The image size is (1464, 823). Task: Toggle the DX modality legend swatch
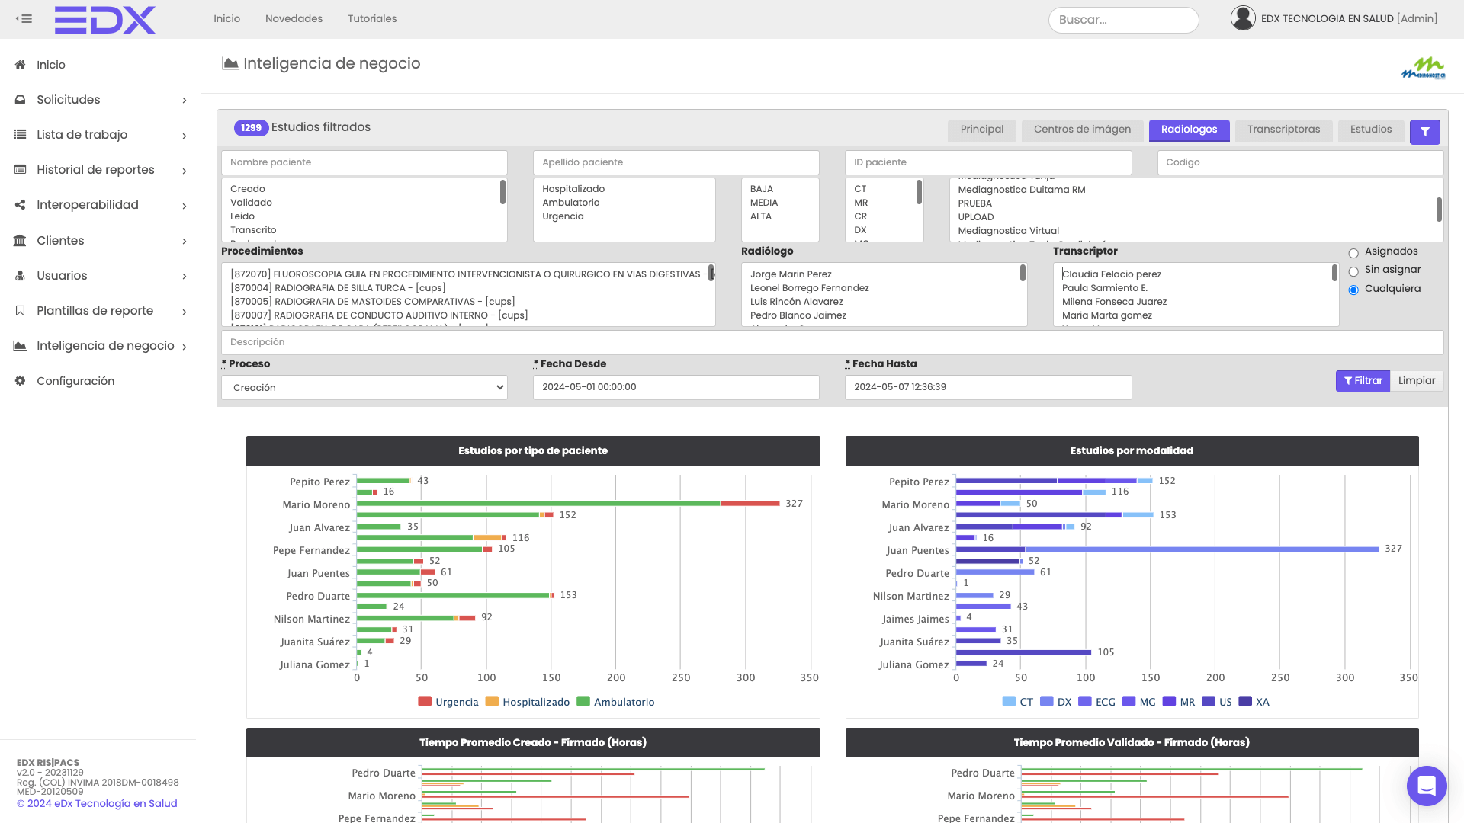[1046, 702]
